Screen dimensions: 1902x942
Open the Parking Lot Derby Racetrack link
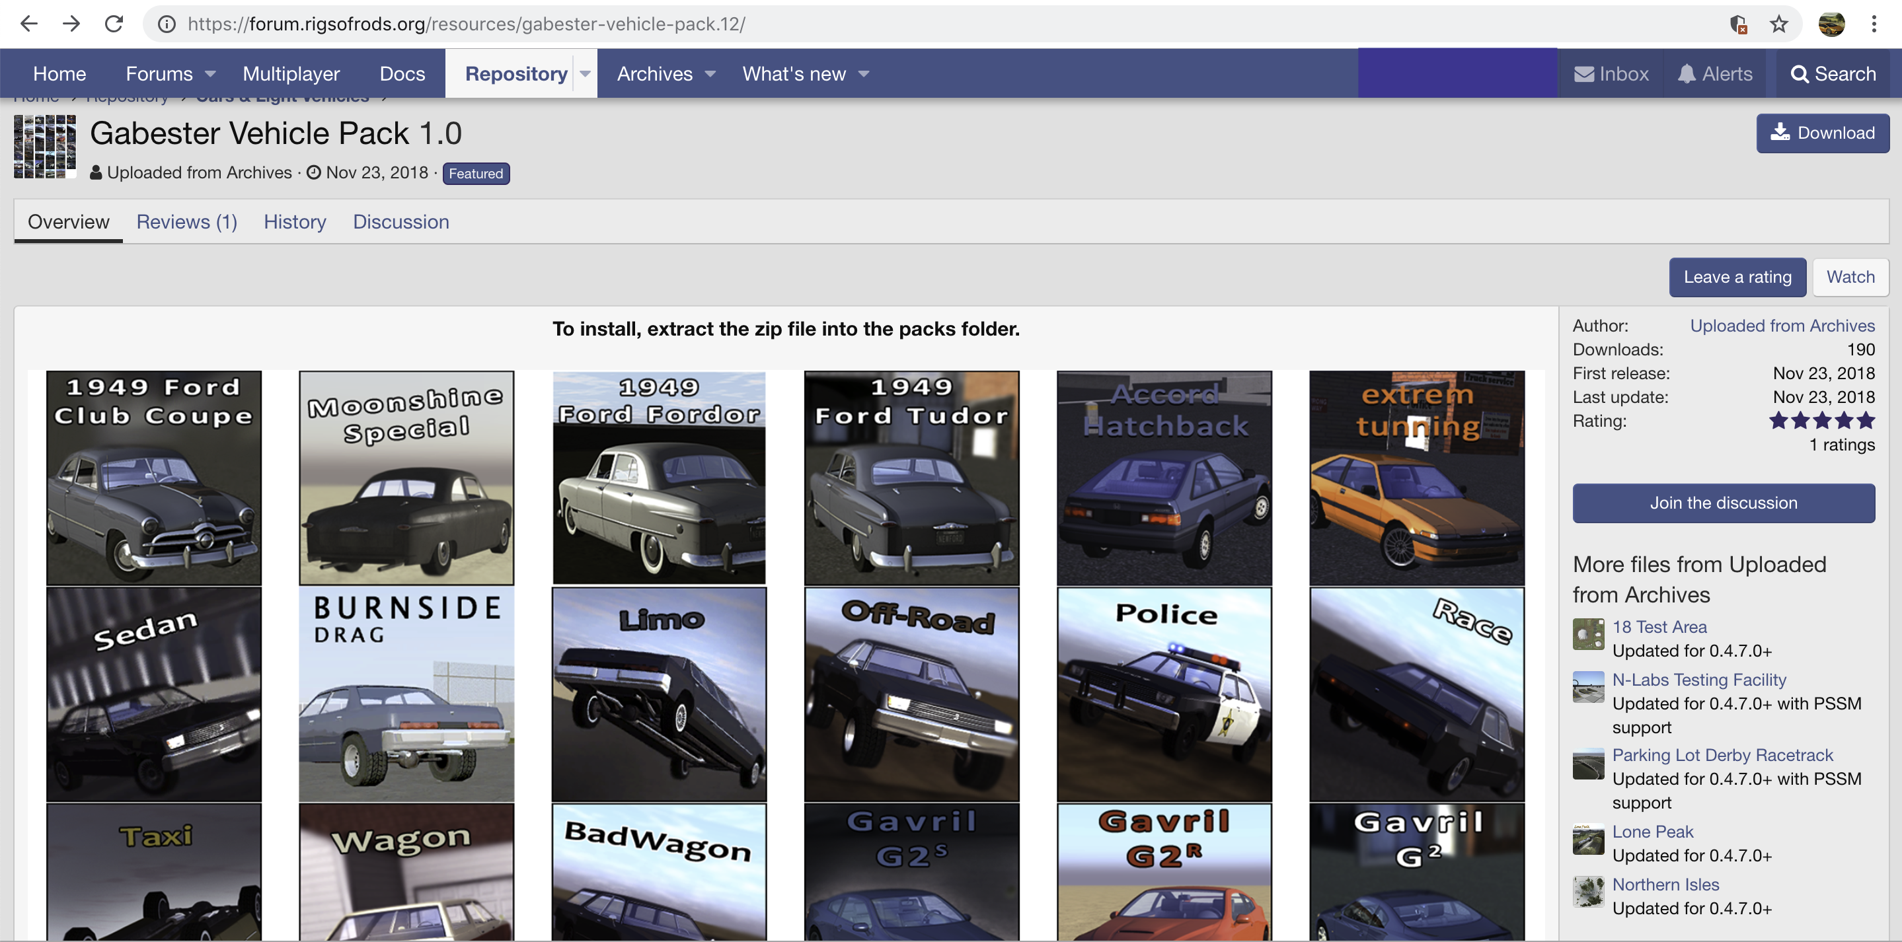1723,756
